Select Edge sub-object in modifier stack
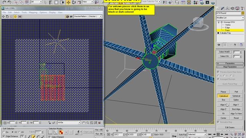Viewport: 246px width, 138px height. [228, 28]
